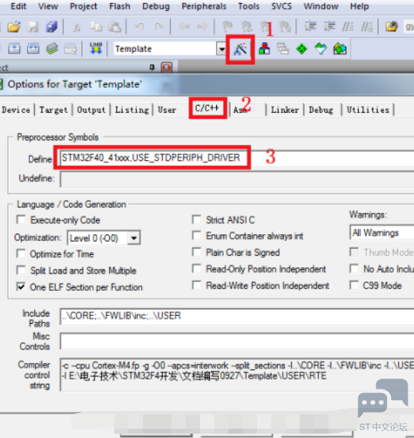Enable the Execute-only Code checkbox
Viewport: 414px width, 438px height.
click(x=21, y=220)
